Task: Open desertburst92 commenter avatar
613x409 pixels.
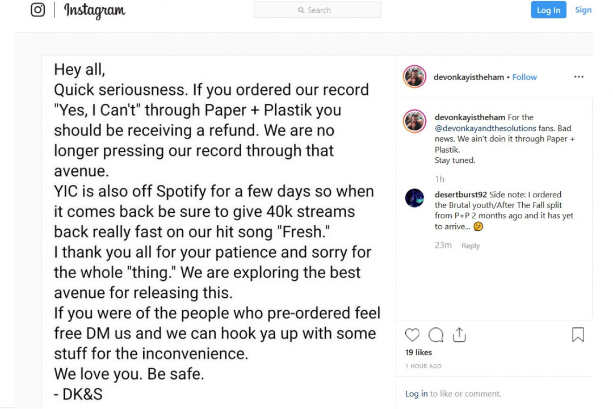Action: point(414,198)
